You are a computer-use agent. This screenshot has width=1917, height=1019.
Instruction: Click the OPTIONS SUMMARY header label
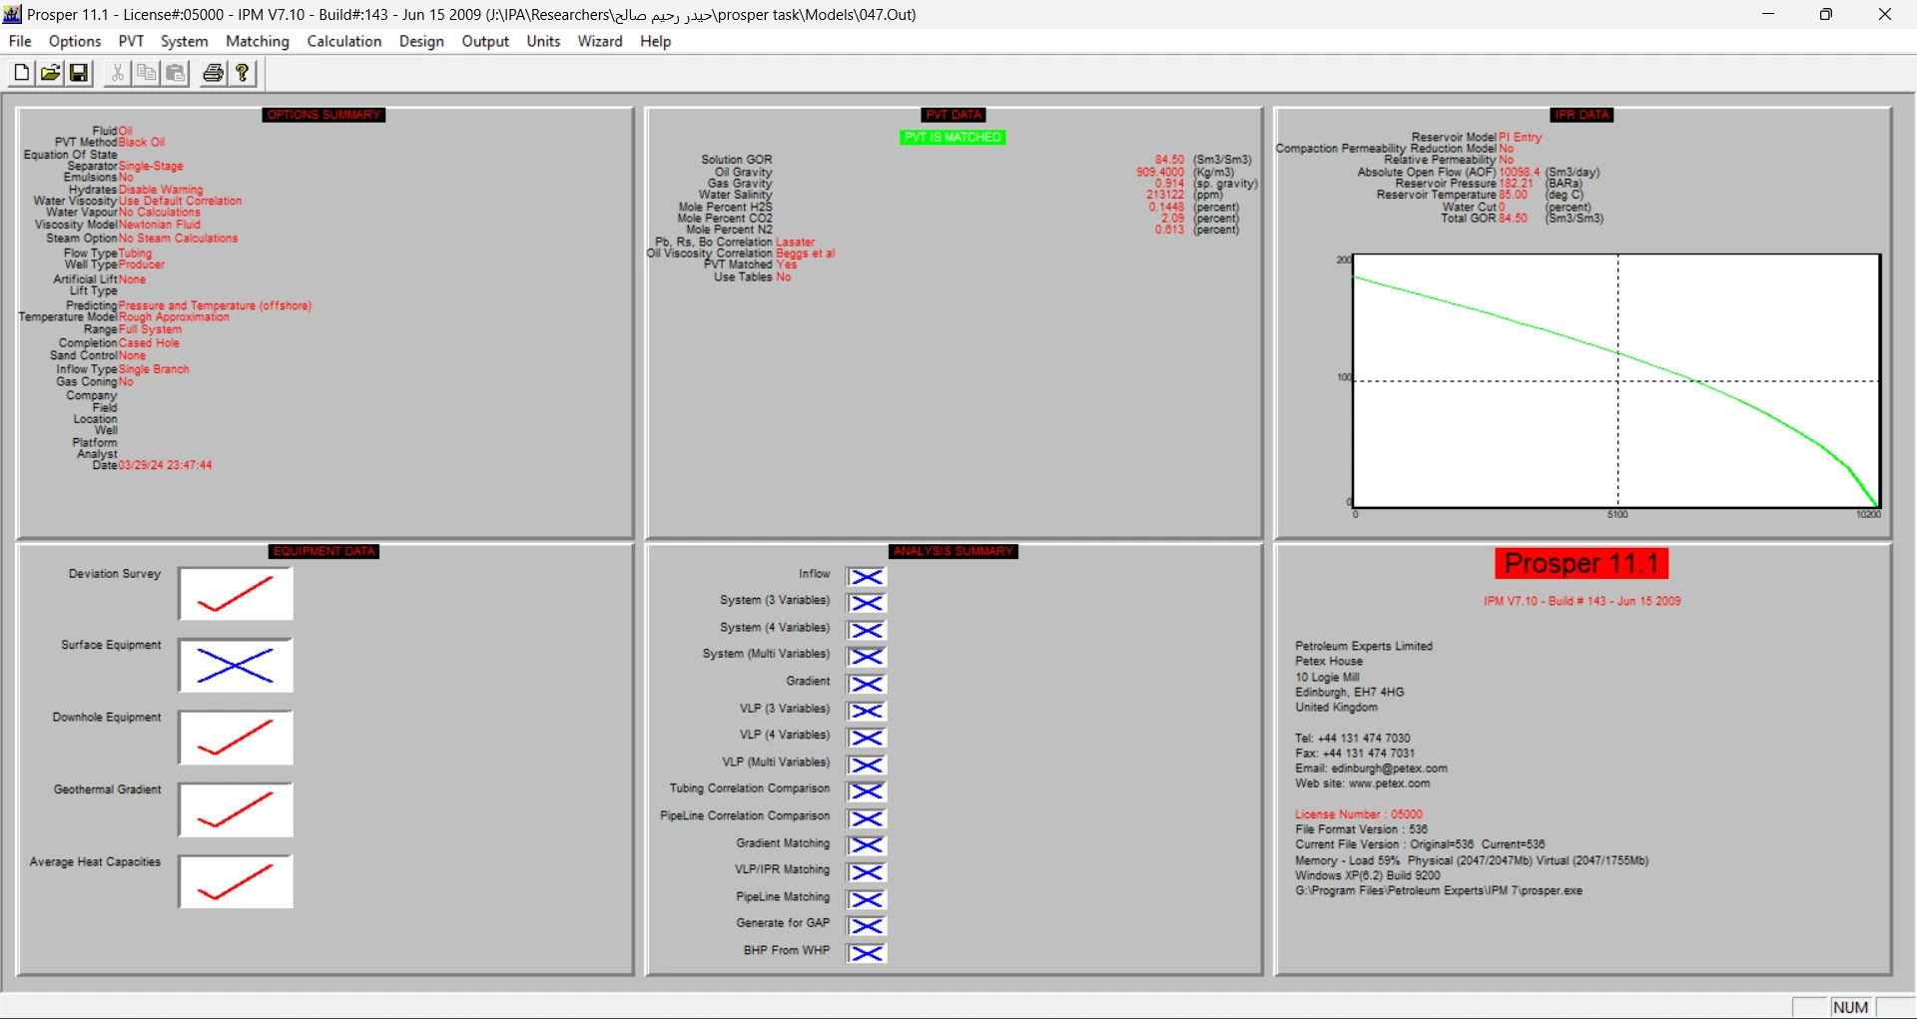click(323, 115)
